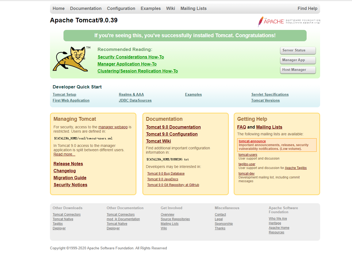Open Documentation in the top navigation bar
Viewport: 352px width, 255px height.
[86, 8]
